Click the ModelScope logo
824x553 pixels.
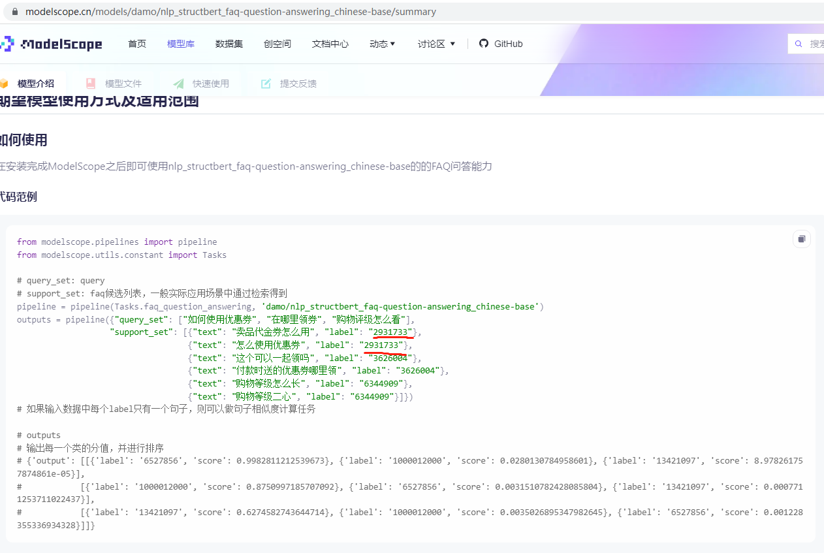pyautogui.click(x=51, y=44)
